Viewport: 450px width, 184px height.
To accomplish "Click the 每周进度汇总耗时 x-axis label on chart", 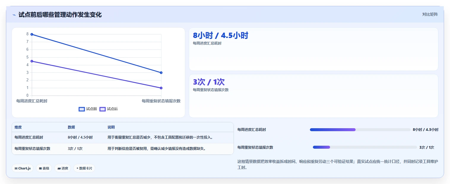I will tap(32, 101).
